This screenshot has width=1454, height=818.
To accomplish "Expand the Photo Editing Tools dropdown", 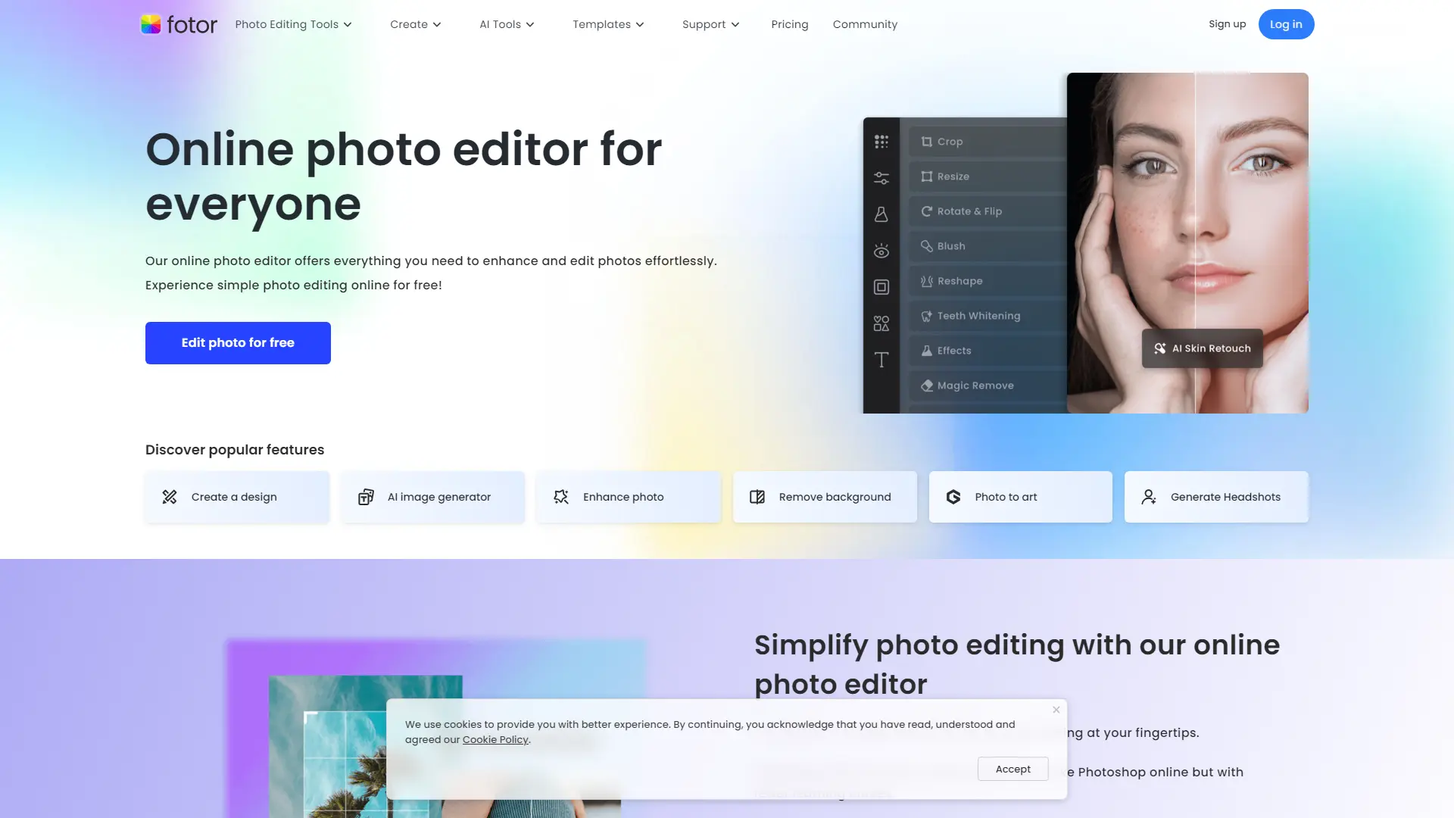I will (x=292, y=24).
